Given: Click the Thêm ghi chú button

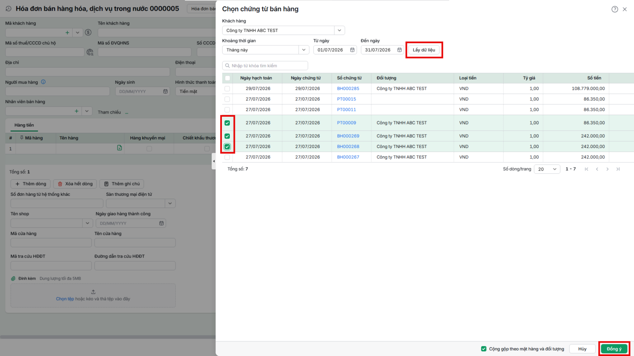Looking at the screenshot, I should [x=122, y=184].
